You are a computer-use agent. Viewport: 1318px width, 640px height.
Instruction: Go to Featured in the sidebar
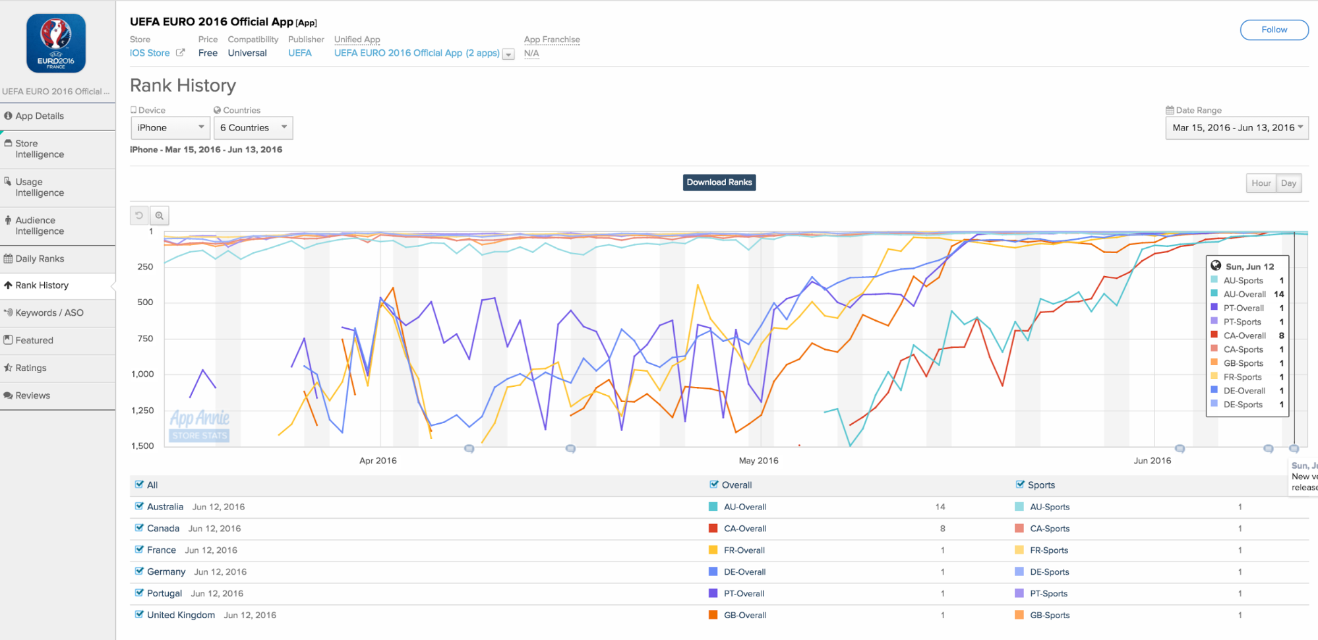[x=34, y=340]
